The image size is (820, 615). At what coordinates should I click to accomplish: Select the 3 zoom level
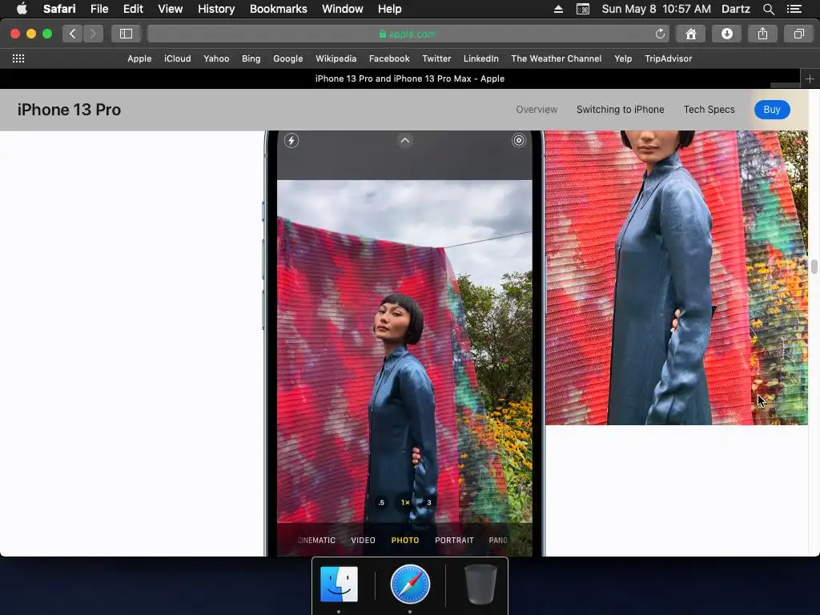(x=429, y=502)
